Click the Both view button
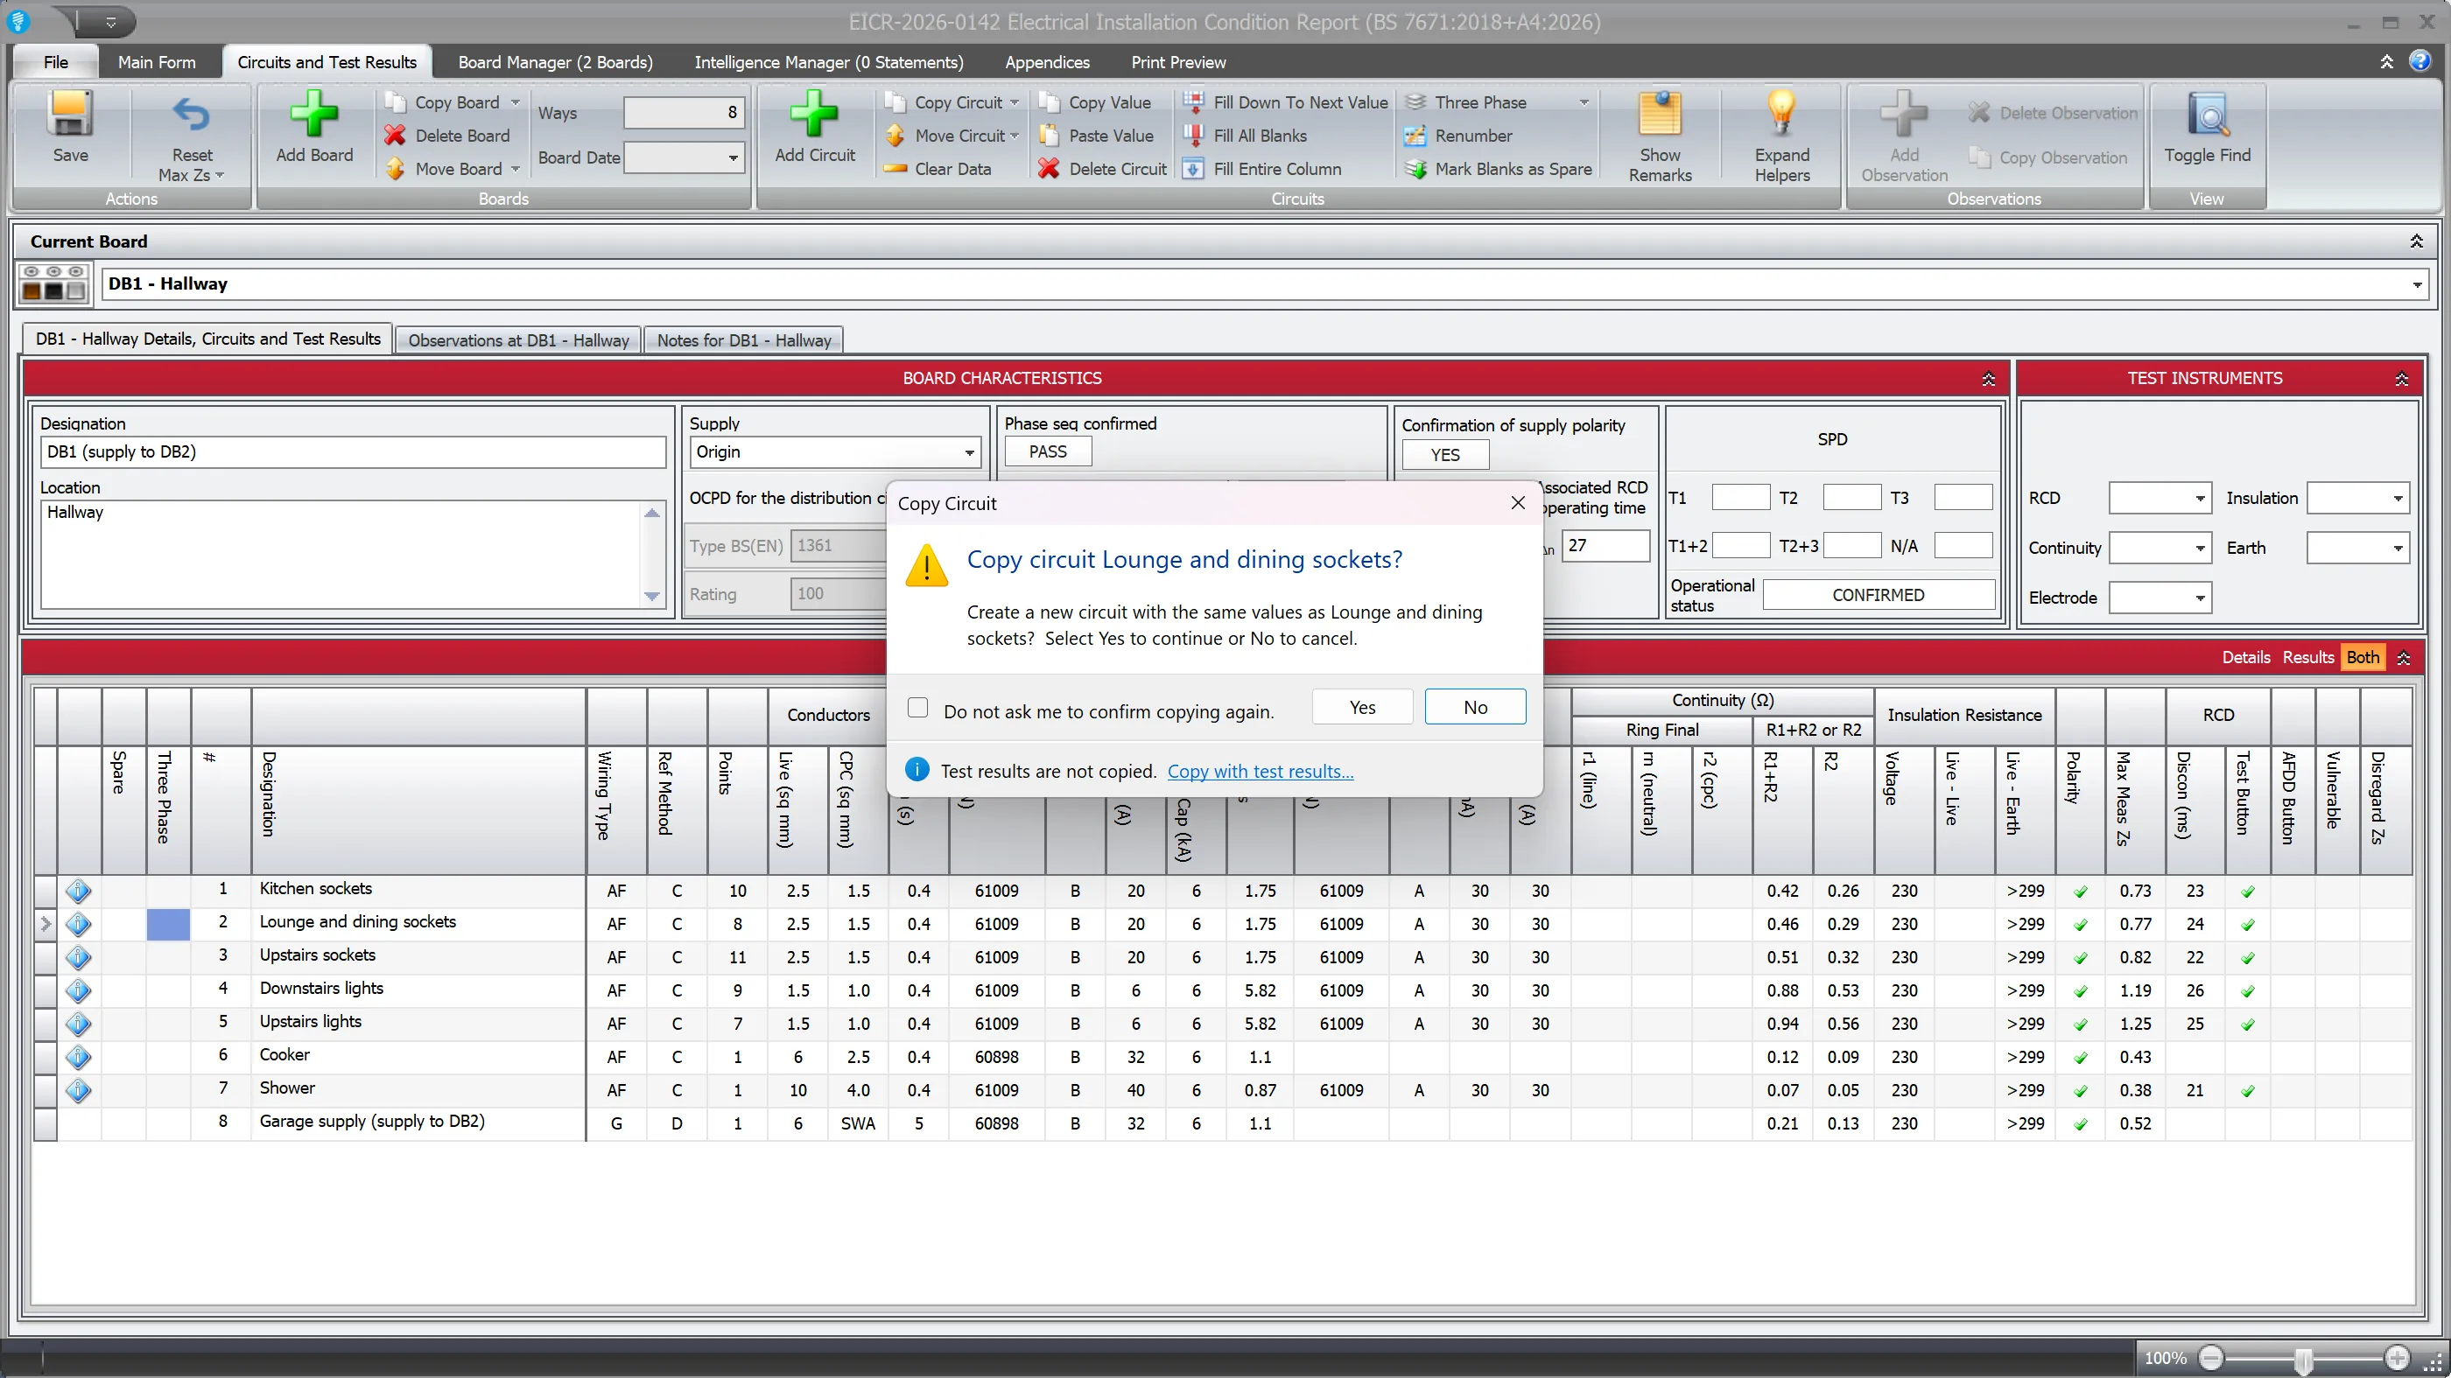 pyautogui.click(x=2362, y=657)
